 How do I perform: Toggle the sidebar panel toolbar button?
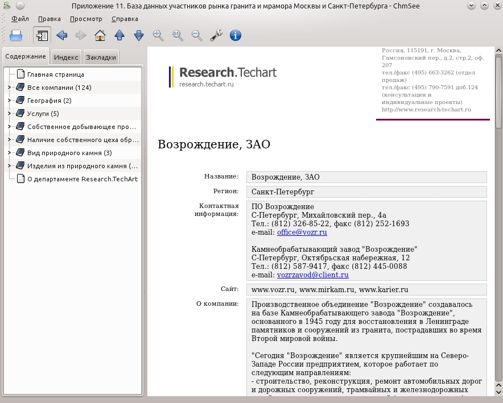(x=42, y=35)
